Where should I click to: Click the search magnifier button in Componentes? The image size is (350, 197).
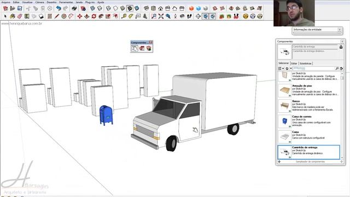[x=337, y=68]
